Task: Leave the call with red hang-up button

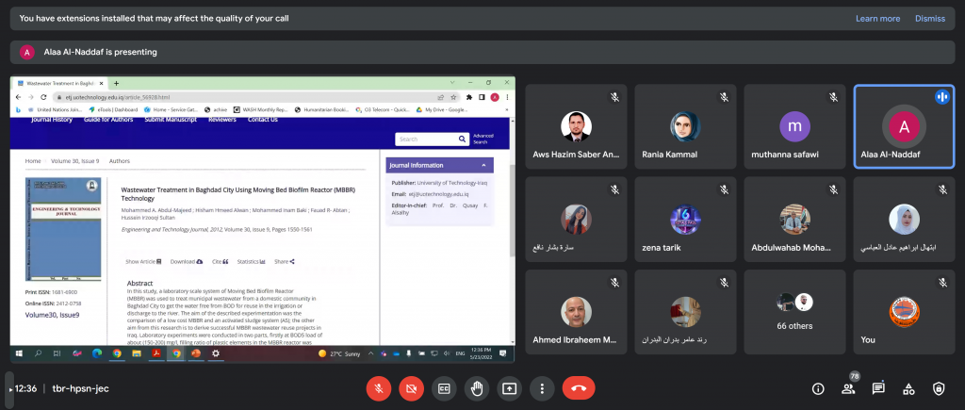Action: [x=578, y=387]
